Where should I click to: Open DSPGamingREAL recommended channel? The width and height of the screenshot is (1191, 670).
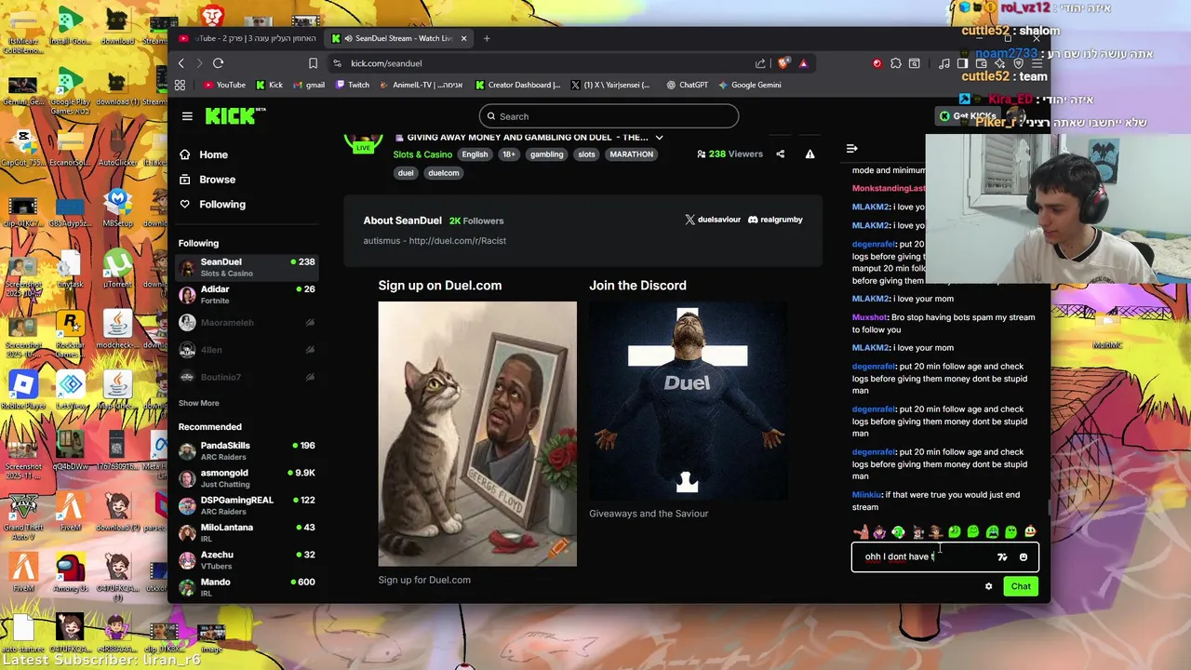point(247,505)
